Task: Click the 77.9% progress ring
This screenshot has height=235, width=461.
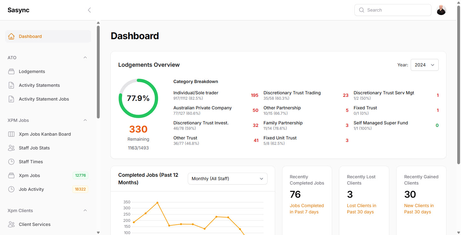Action: [138, 98]
